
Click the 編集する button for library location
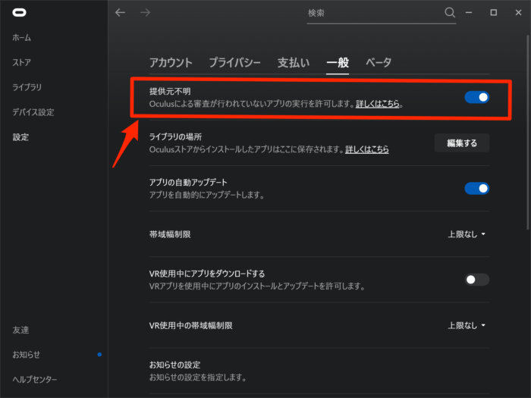[x=462, y=143]
